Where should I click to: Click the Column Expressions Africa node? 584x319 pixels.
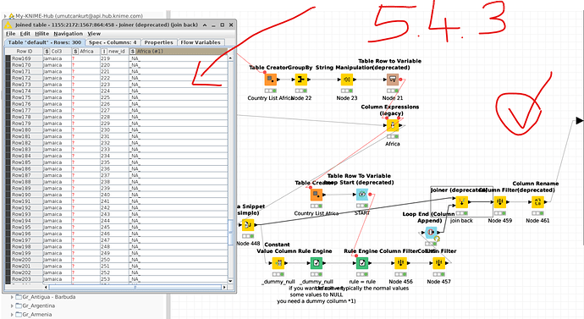click(x=393, y=125)
